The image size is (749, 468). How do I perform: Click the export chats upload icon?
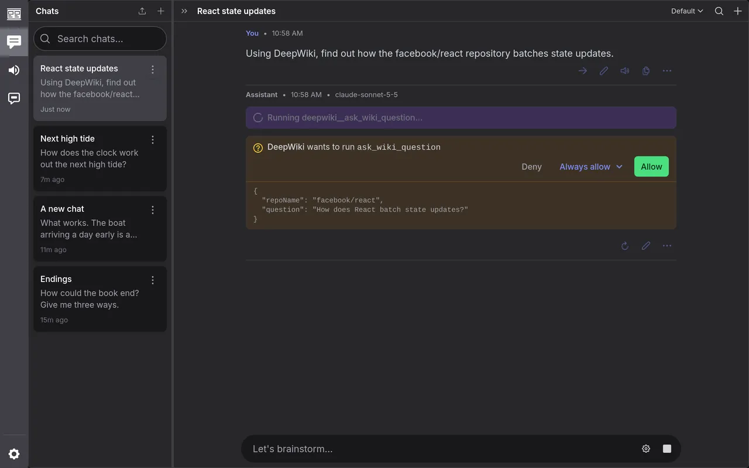click(142, 11)
